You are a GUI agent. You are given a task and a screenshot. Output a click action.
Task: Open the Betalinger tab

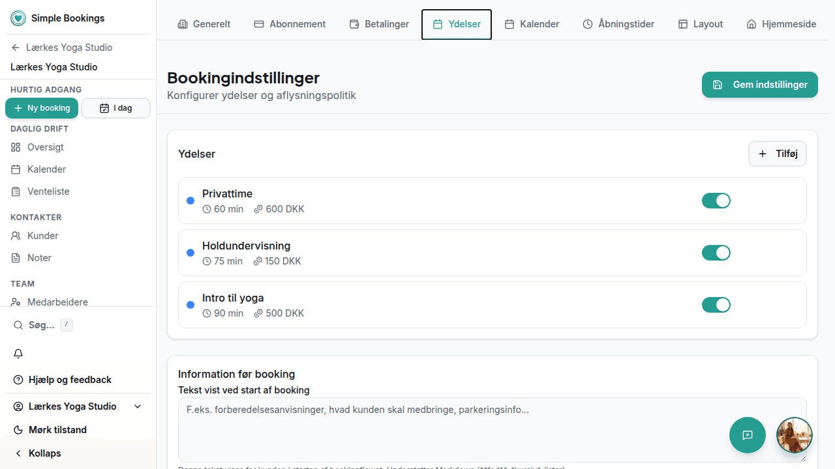tap(379, 24)
